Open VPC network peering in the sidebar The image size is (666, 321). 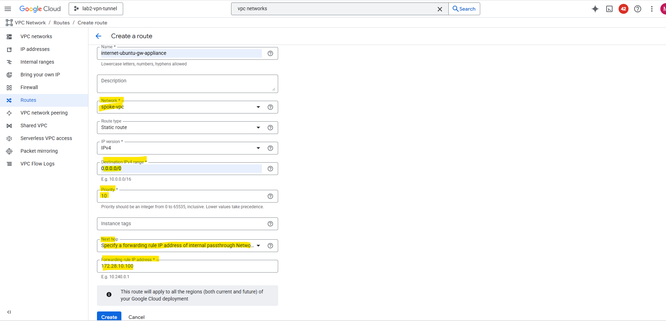[44, 113]
